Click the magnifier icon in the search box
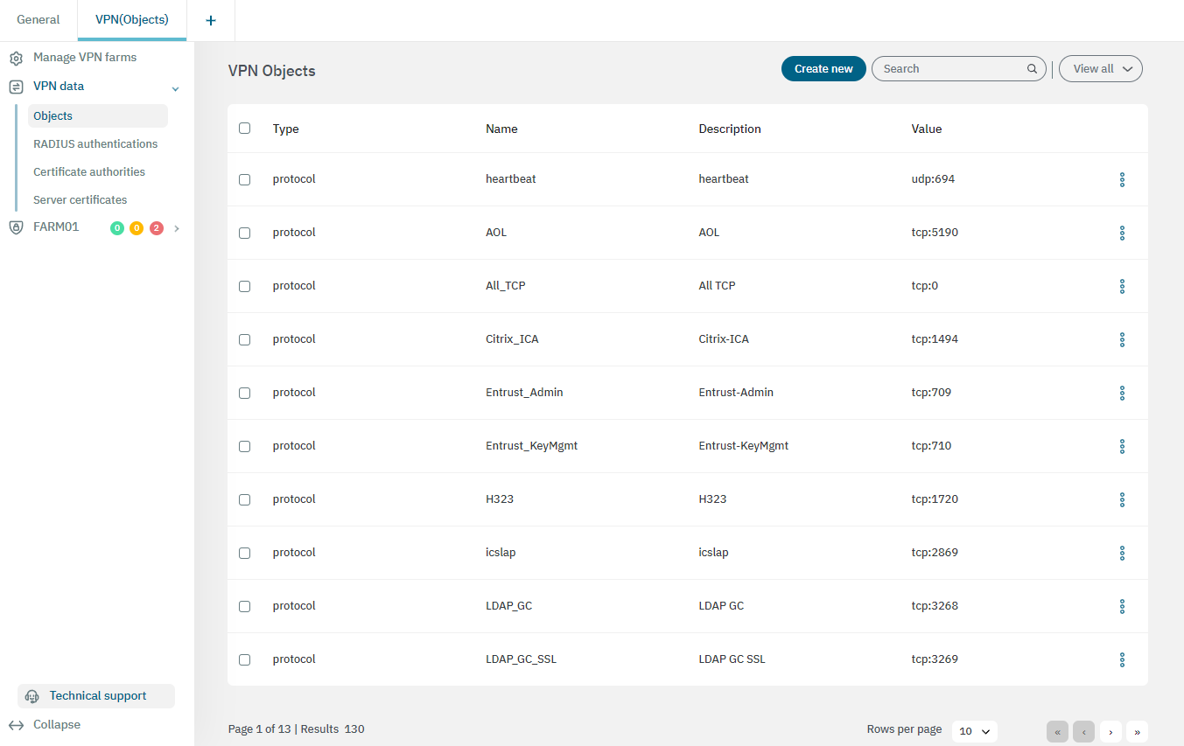The image size is (1184, 746). 1032,69
